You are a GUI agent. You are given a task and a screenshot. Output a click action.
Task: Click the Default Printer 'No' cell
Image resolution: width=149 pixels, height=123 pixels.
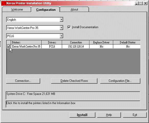coord(127,47)
